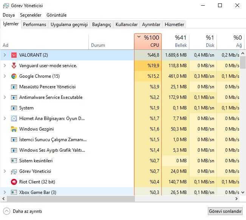Click the Windows Gezgini folder icon
This screenshot has height=220, width=246.
(14, 129)
